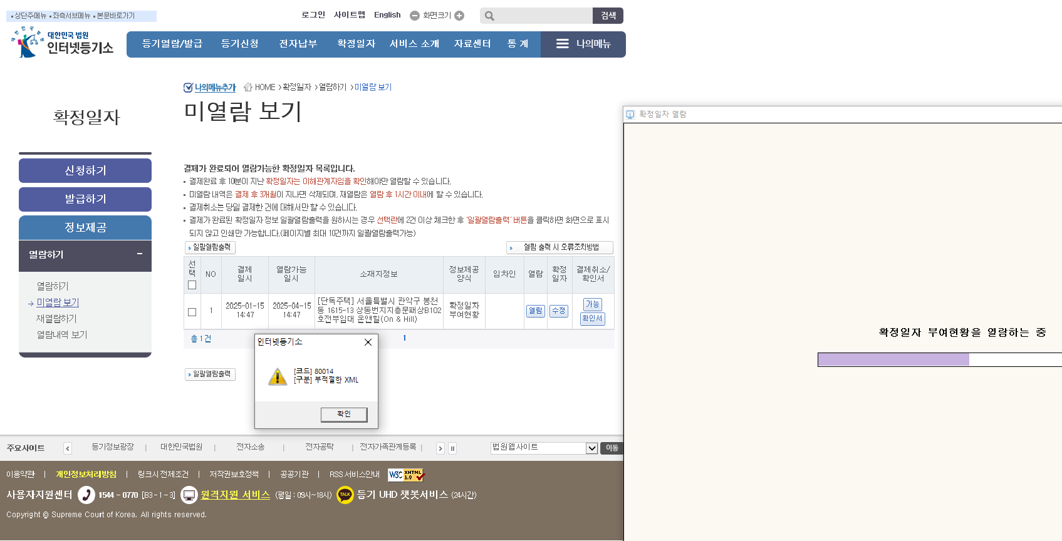Click the 인터넷등기소 court logo
1062x541 pixels.
coord(61,43)
